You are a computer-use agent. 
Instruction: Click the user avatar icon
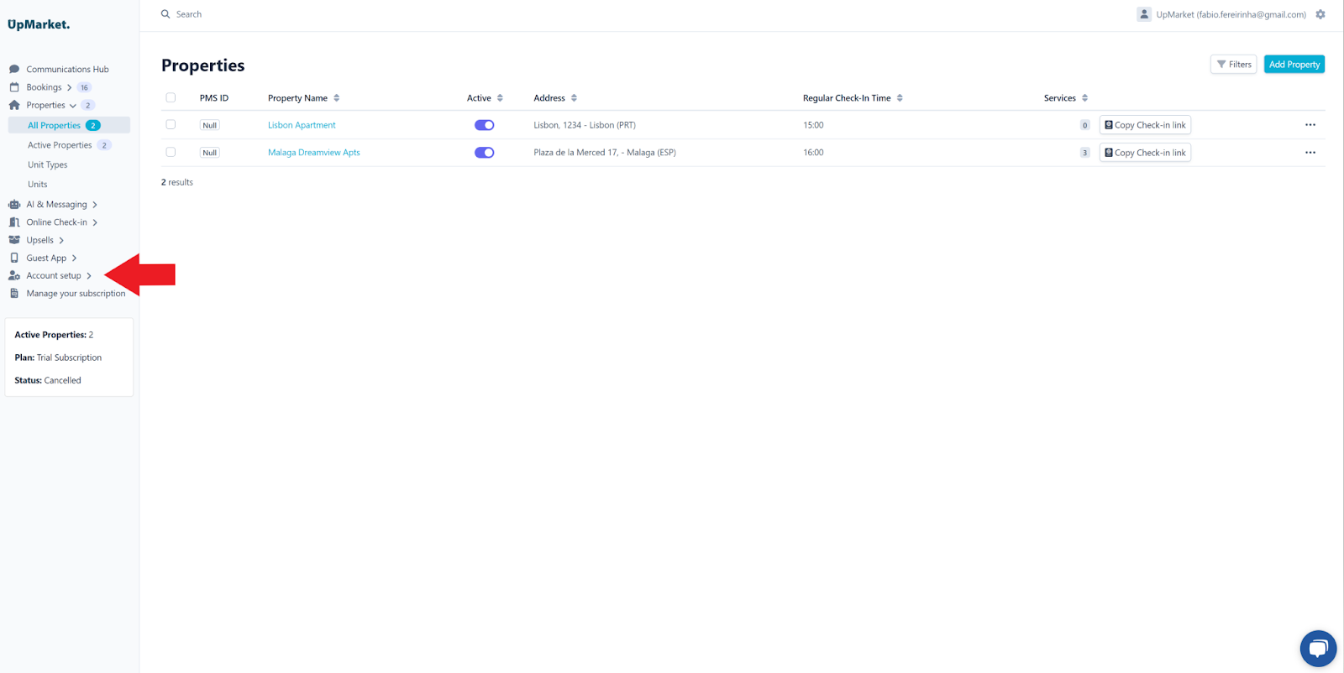(x=1144, y=14)
